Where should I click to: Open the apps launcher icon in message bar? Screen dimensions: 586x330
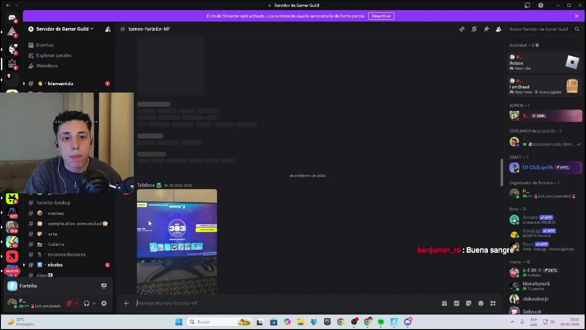pyautogui.click(x=493, y=303)
